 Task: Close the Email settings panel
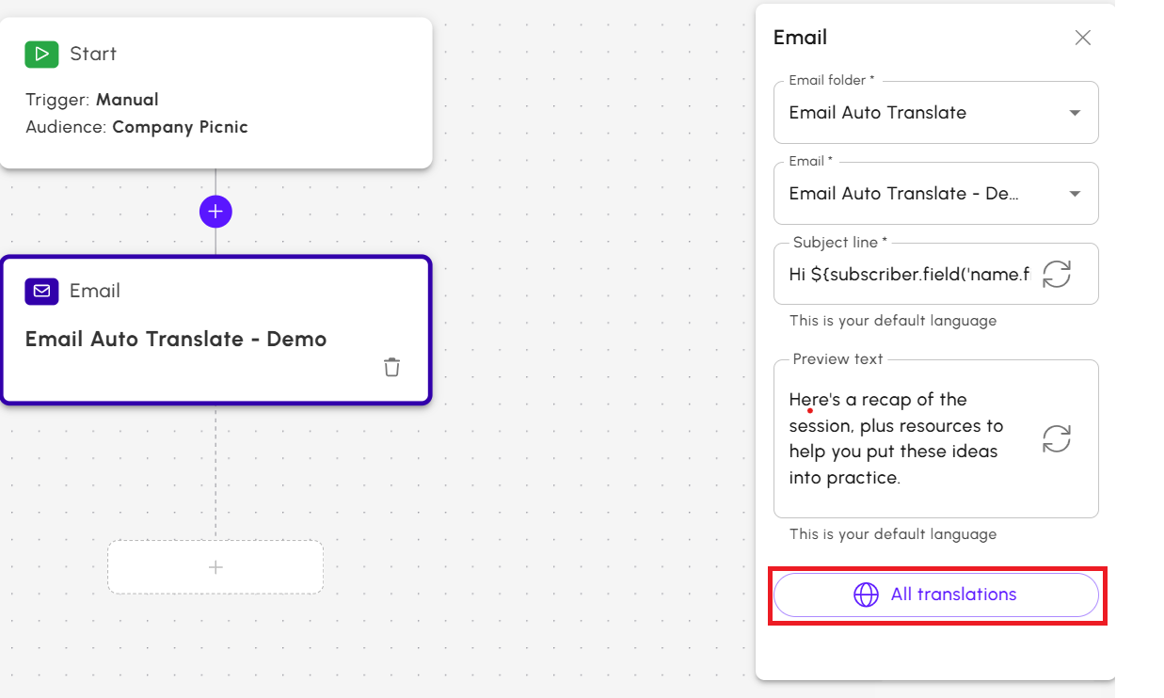(1083, 38)
